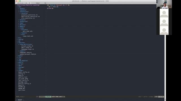This screenshot has height=101, width=181.
Task: Open git_push.jpeg file
Action: click(x=23, y=79)
